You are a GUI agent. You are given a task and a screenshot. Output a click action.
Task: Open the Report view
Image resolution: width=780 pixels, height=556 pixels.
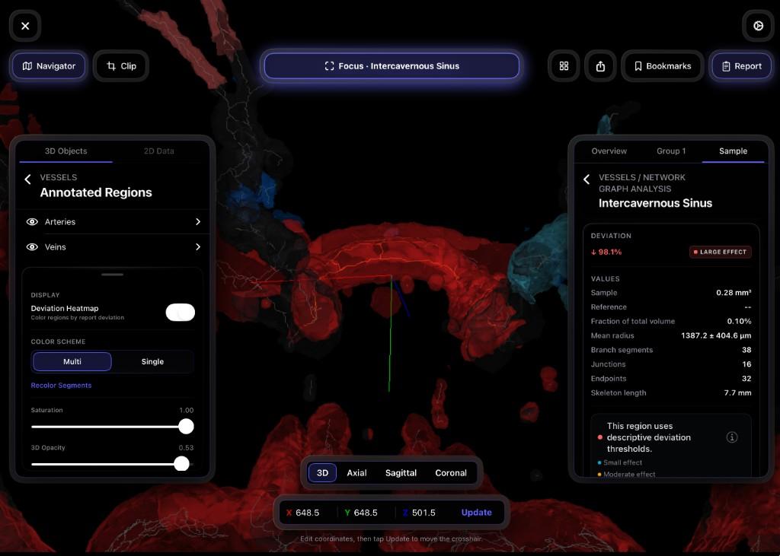pos(741,66)
